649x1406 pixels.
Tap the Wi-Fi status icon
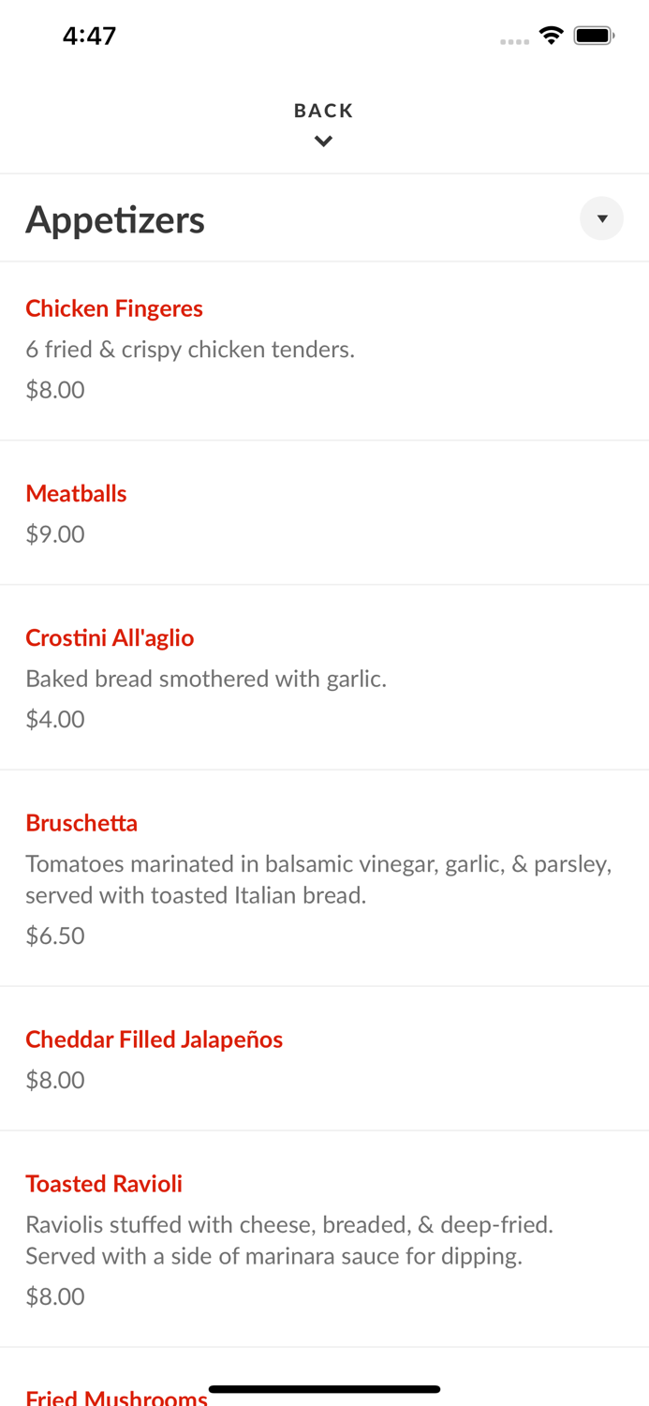(x=552, y=34)
